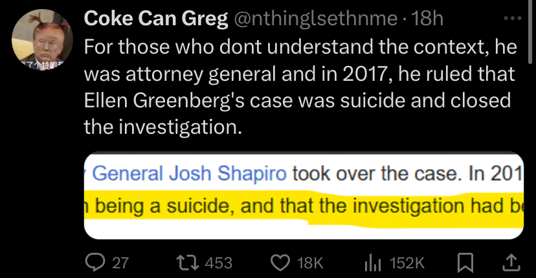Screen dimensions: 536x278
Task: View analytics bar chart icon
Action: click(373, 262)
